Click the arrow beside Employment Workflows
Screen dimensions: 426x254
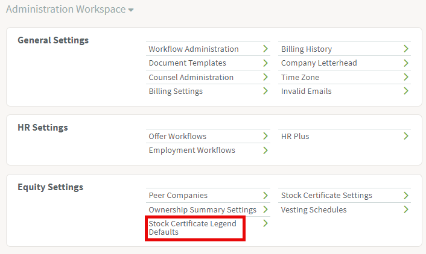(265, 150)
